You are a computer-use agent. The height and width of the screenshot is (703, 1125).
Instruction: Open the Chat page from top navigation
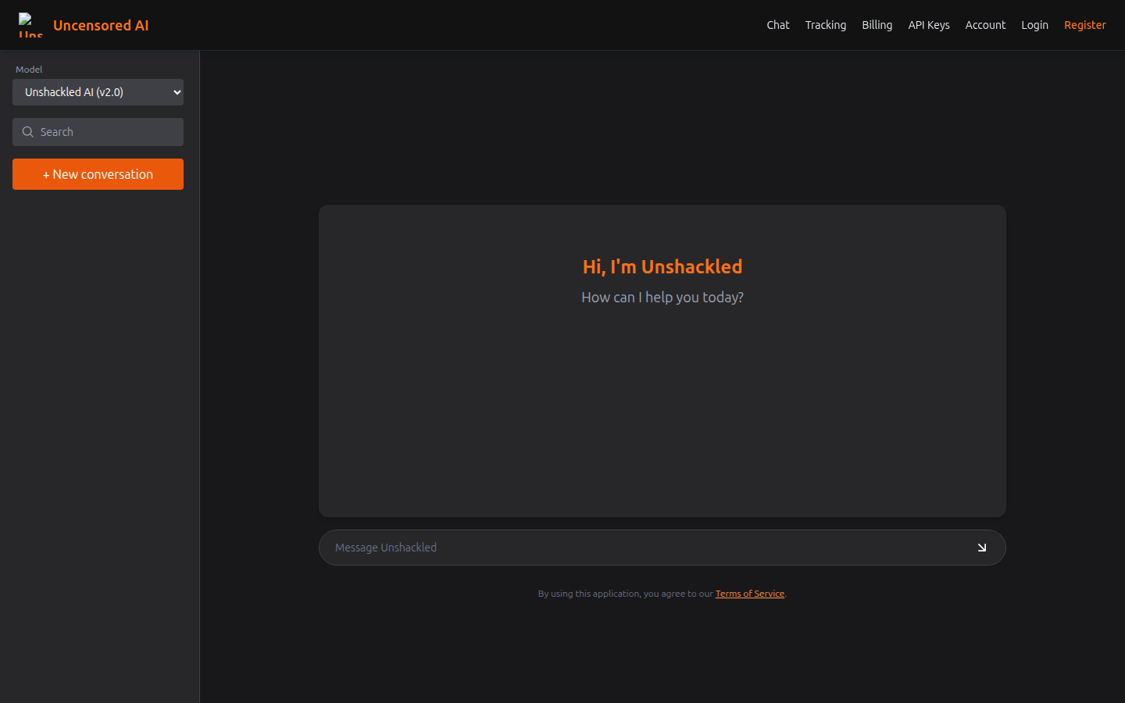coord(777,25)
